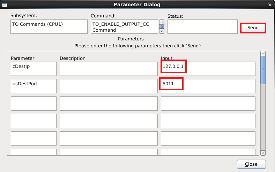Click the Description box for cDestIp
This screenshot has width=275, height=172.
109,69
